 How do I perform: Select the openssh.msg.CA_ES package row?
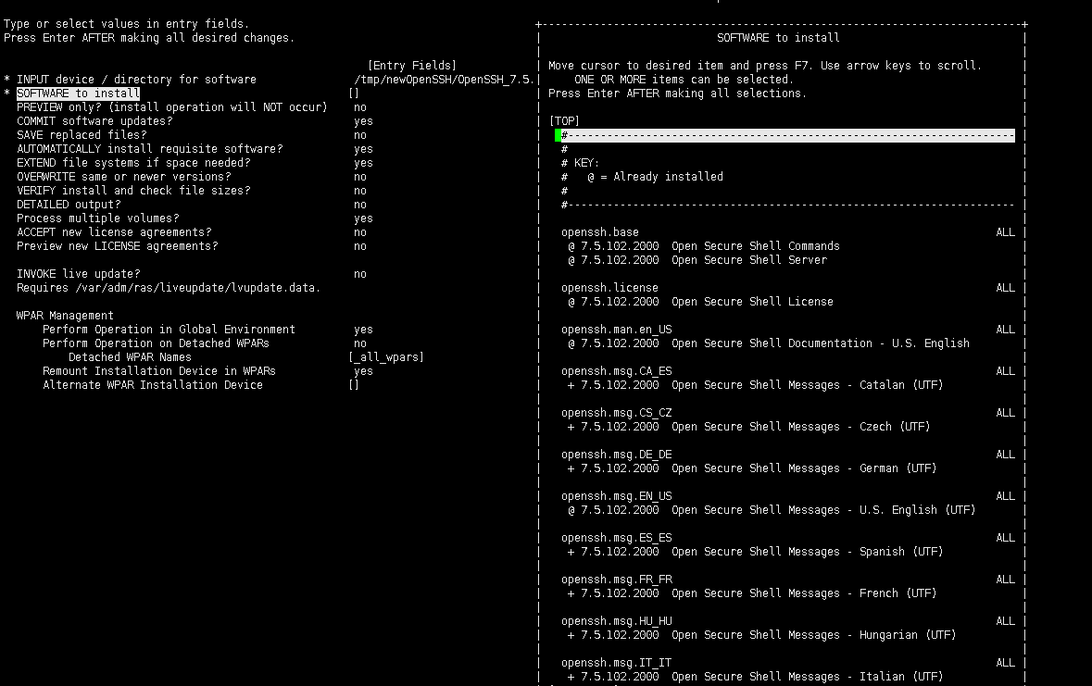click(x=617, y=371)
